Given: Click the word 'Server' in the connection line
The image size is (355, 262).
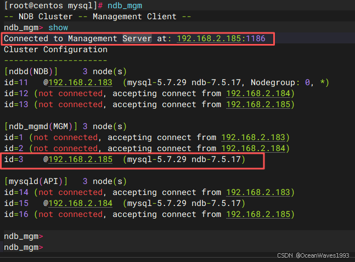Looking at the screenshot, I should pyautogui.click(x=137, y=38).
